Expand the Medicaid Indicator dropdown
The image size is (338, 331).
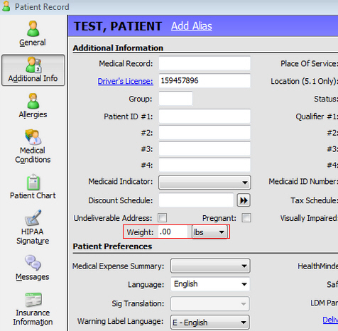[205, 182]
